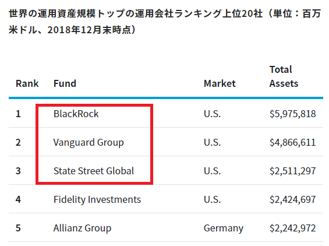Click State Street assets value $2,511,297
This screenshot has height=246, width=329.
pos(293,171)
